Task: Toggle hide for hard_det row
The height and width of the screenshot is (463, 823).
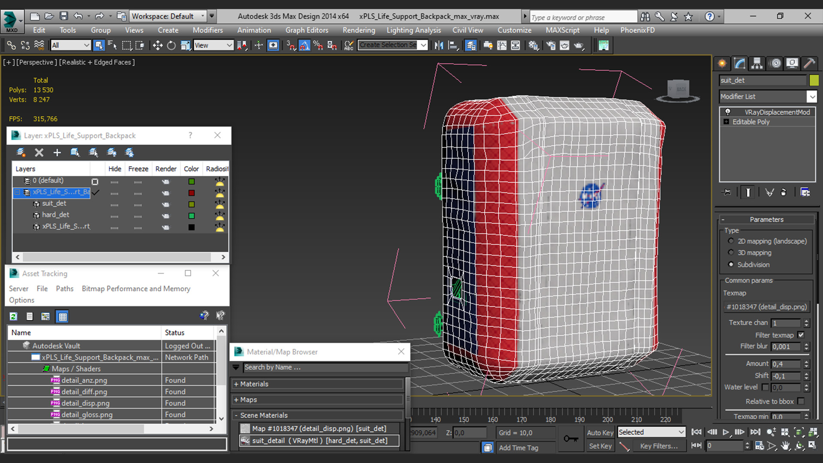Action: click(x=114, y=216)
